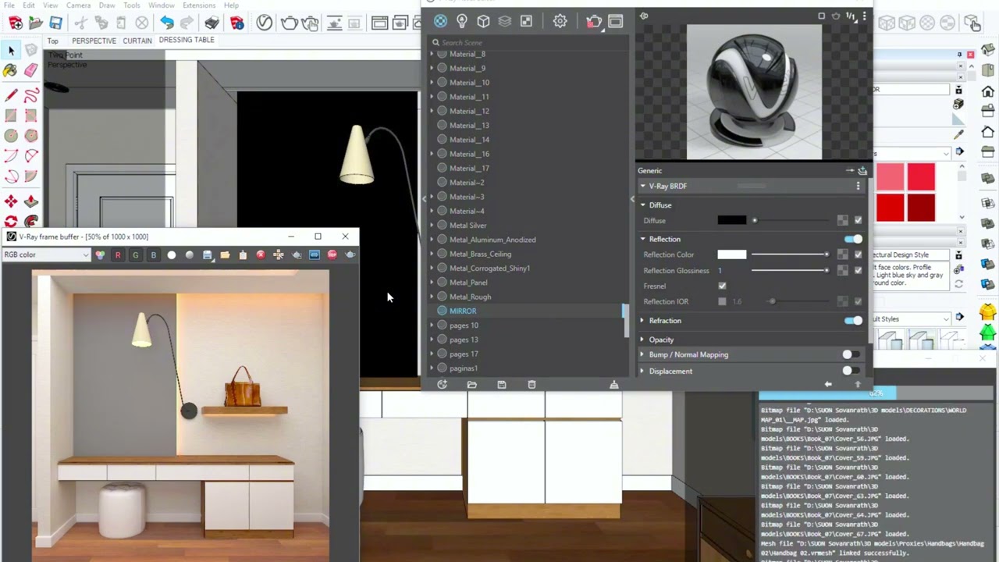The image size is (999, 562).
Task: Save asset to file with the disk icon below material list
Action: coord(502,384)
